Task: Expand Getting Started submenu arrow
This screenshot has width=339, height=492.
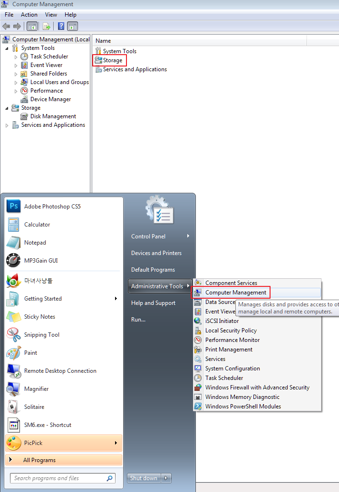Action: pyautogui.click(x=116, y=299)
